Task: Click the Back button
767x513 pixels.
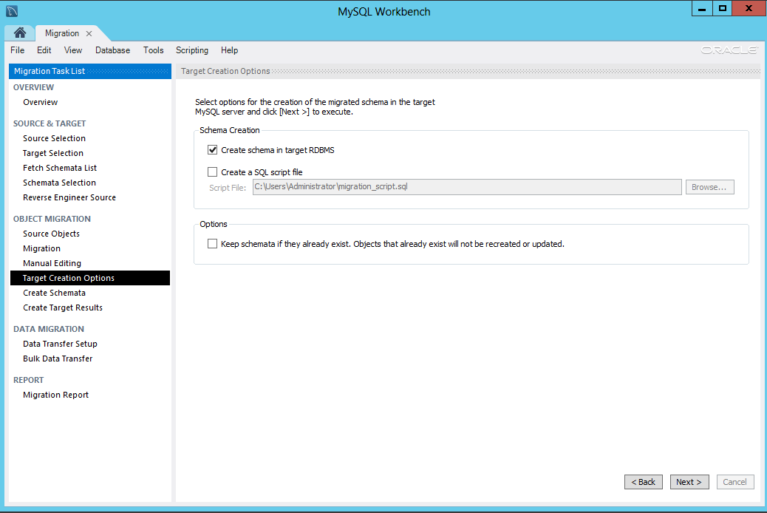Action: coord(643,481)
